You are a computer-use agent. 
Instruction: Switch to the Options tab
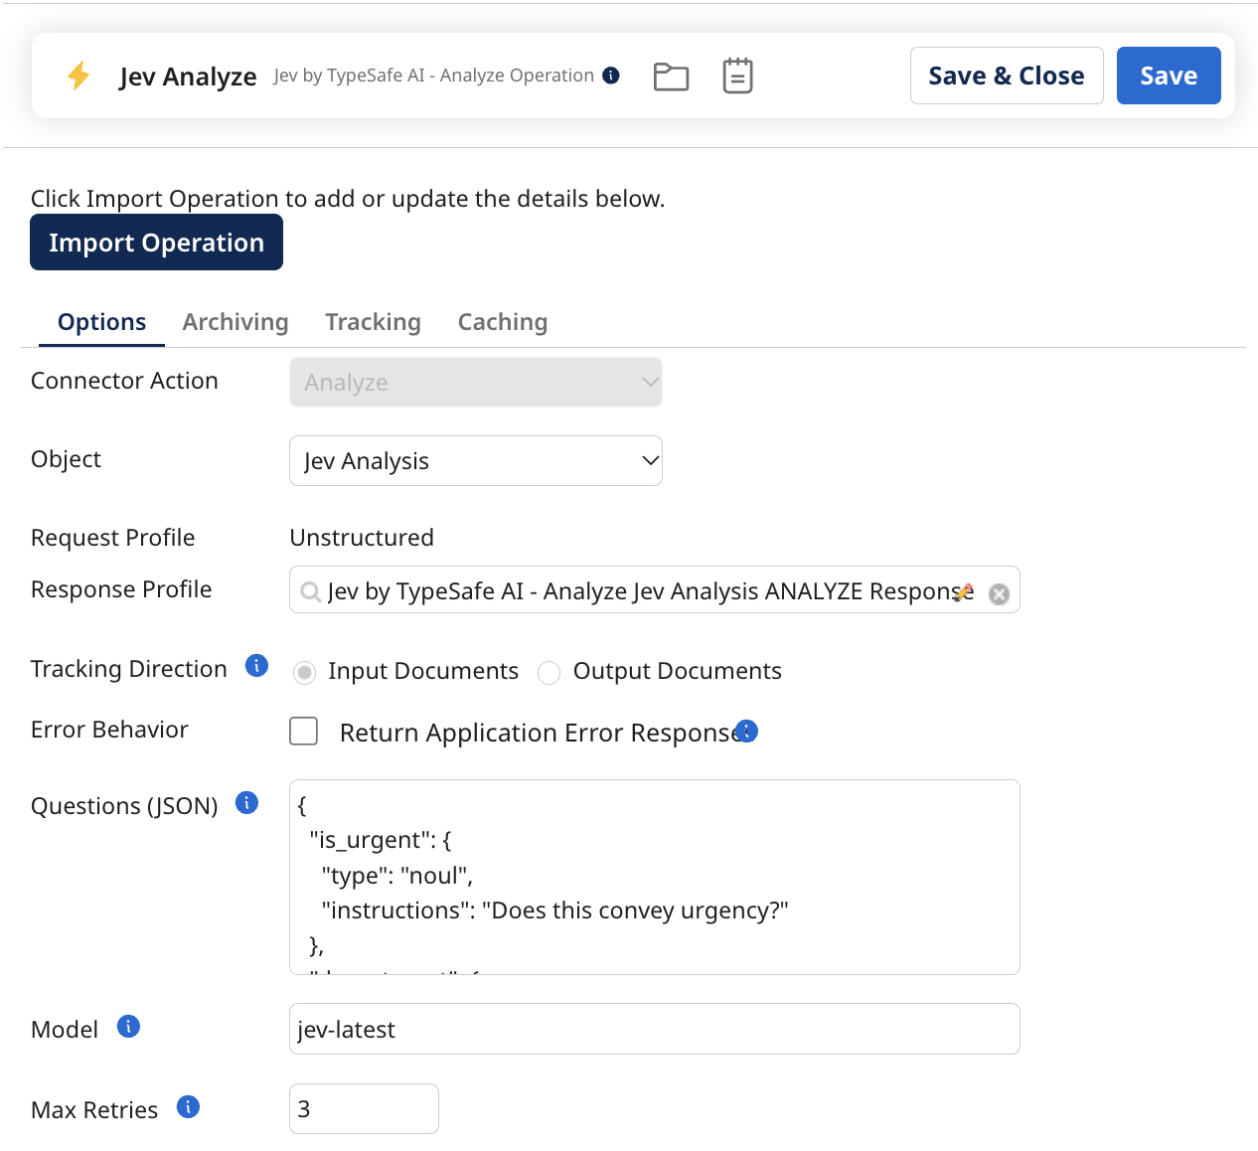point(101,322)
